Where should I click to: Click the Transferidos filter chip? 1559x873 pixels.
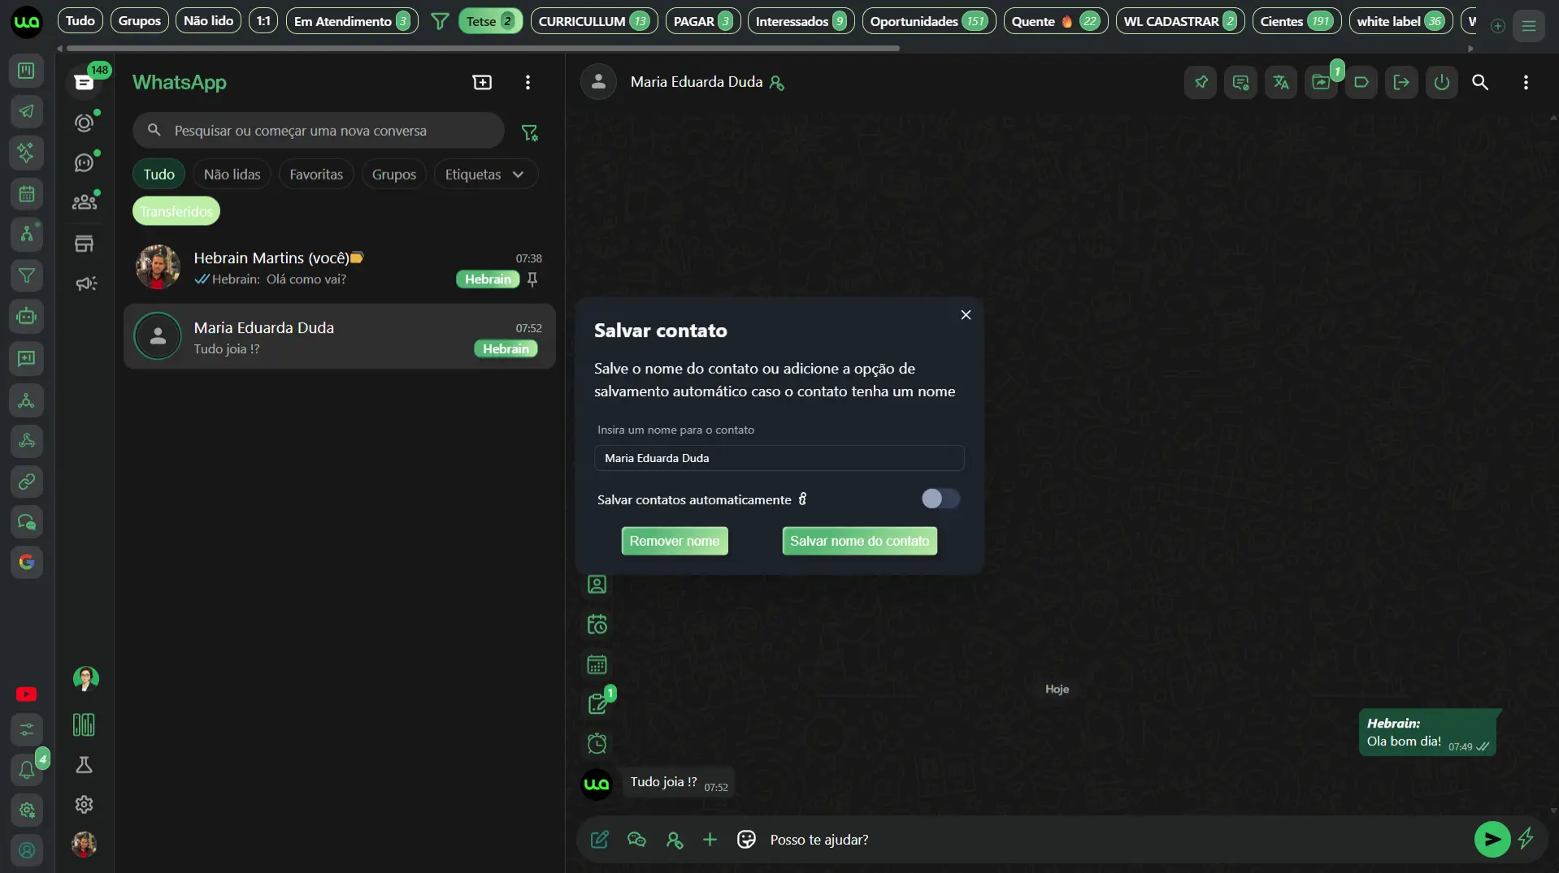(x=176, y=211)
